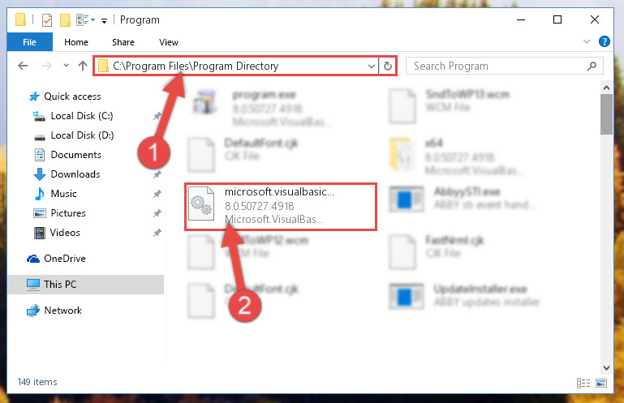Click the gear icon of the microsoft.visualbasic file
This screenshot has height=403, width=624.
[x=201, y=204]
